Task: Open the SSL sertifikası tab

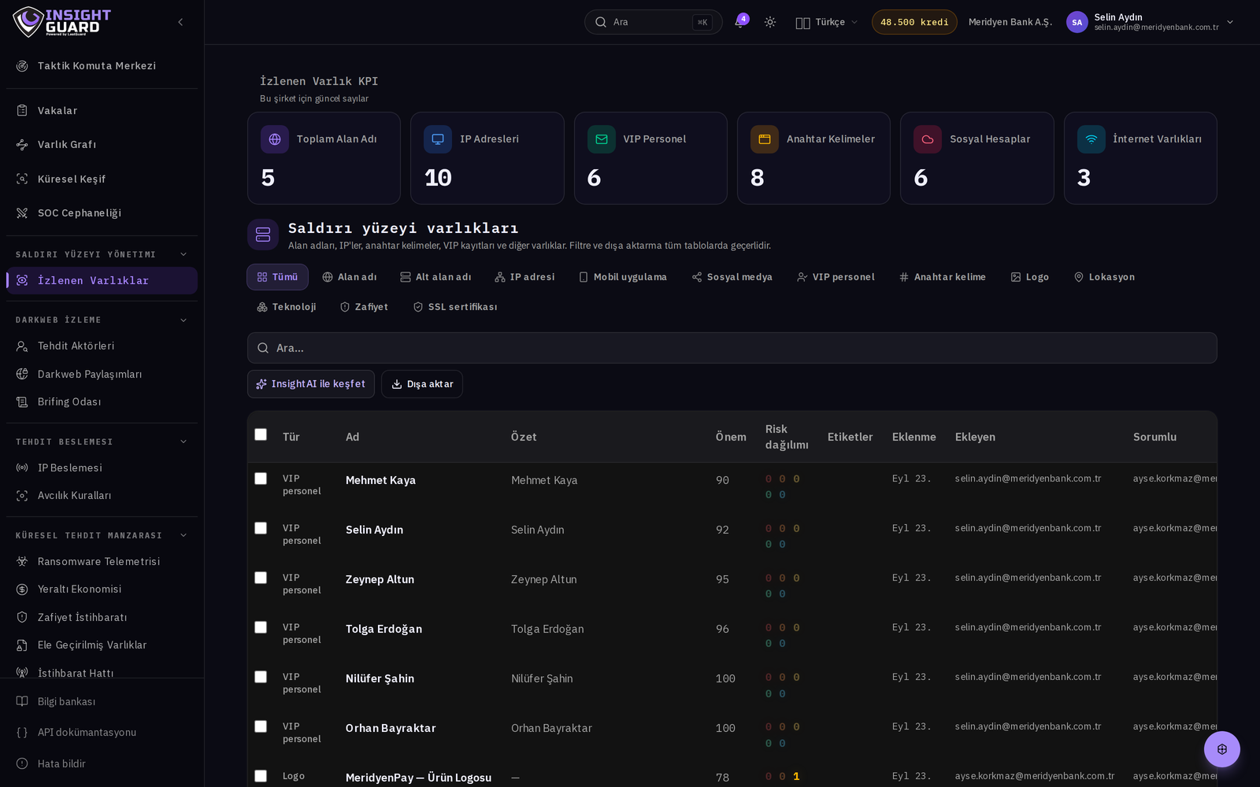Action: tap(455, 307)
